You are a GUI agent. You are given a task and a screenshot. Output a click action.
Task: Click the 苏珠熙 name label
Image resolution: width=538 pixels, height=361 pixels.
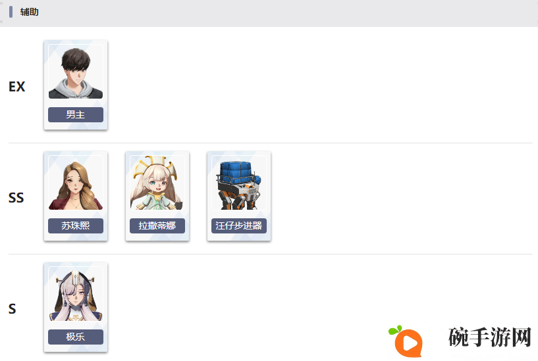(76, 226)
